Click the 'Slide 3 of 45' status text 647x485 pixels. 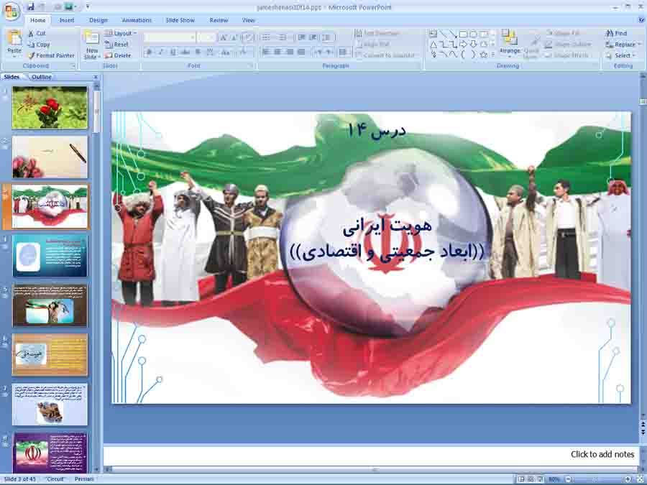click(20, 479)
